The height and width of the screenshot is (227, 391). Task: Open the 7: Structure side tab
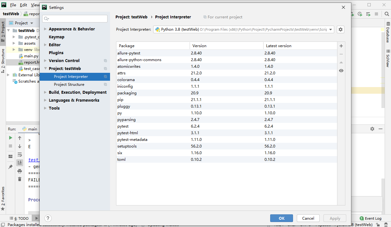[x=3, y=61]
